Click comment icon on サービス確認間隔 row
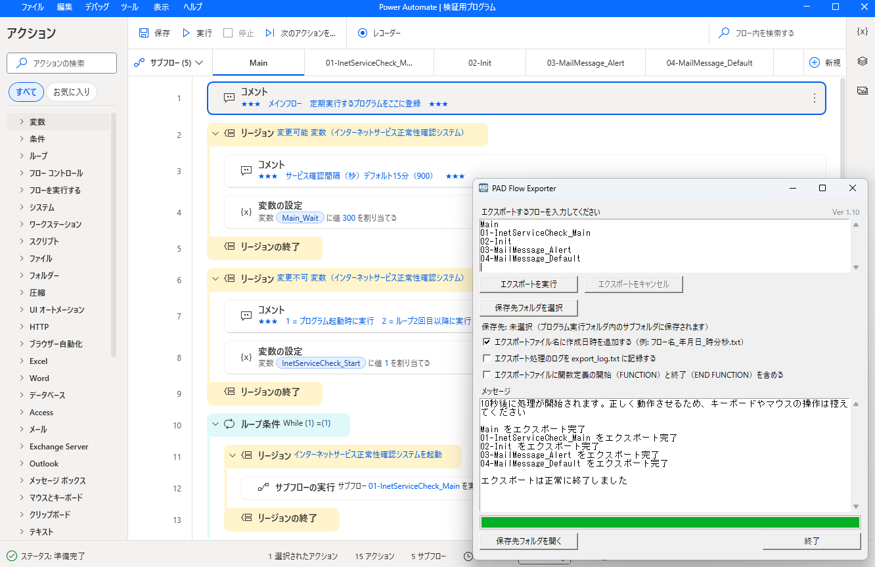Image resolution: width=875 pixels, height=567 pixels. tap(246, 171)
